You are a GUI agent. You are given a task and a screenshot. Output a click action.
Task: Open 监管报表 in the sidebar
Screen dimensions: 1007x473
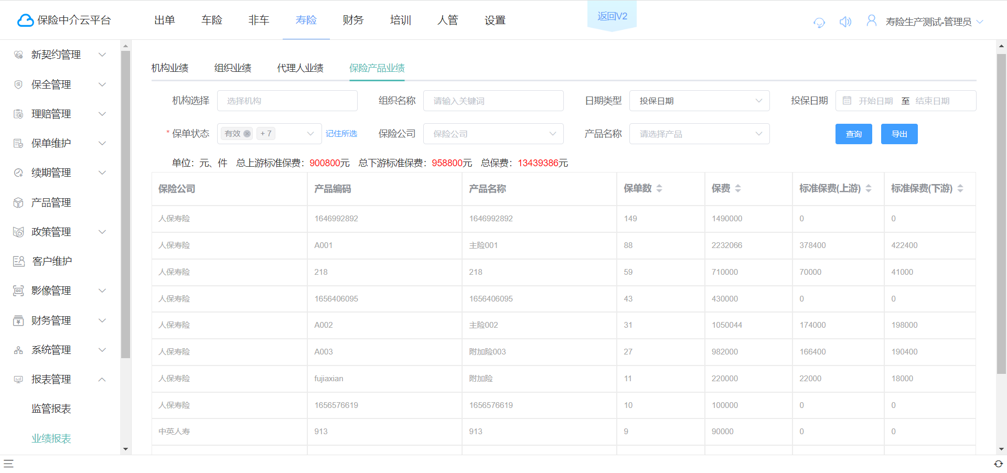click(51, 408)
